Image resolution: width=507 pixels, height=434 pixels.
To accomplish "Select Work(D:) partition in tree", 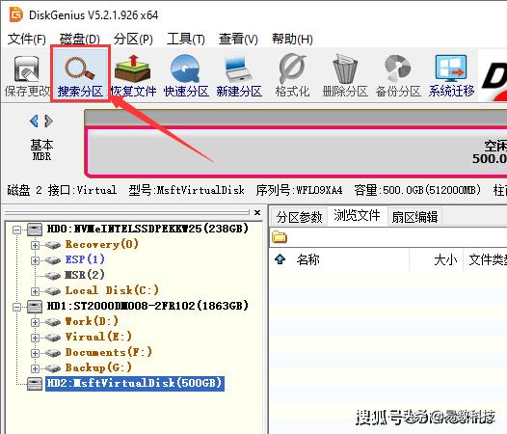I will pos(92,321).
